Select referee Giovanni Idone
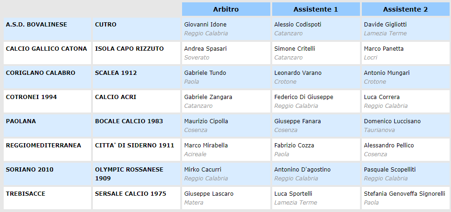Image resolution: width=451 pixels, height=212 pixels. tap(205, 24)
